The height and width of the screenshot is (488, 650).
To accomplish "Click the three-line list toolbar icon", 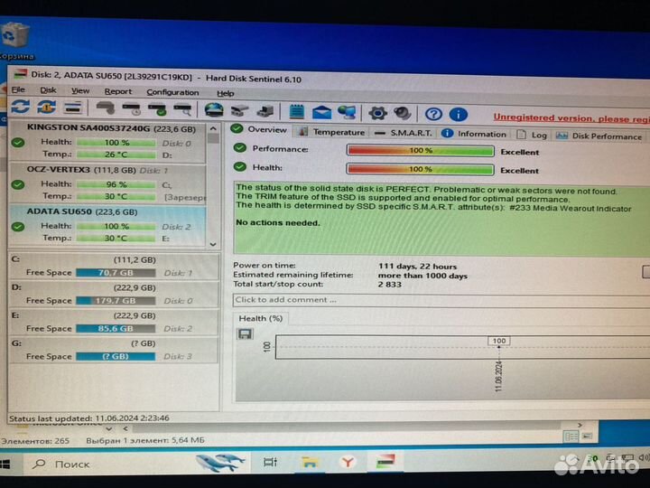I will pyautogui.click(x=73, y=108).
